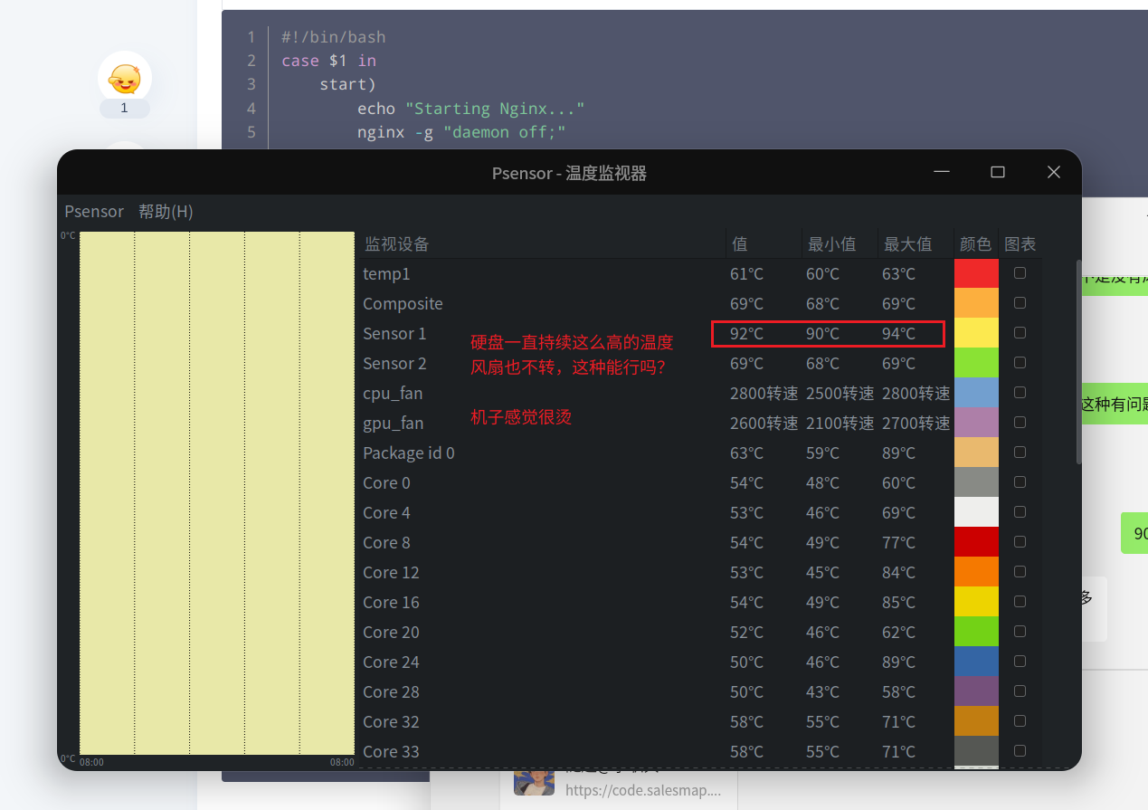Screen dimensions: 1148x810
Task: Enable graph checkbox for temp1
Action: click(x=1020, y=272)
